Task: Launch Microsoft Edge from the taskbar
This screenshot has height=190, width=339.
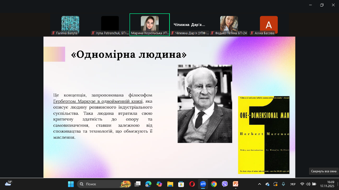Action: pyautogui.click(x=148, y=184)
